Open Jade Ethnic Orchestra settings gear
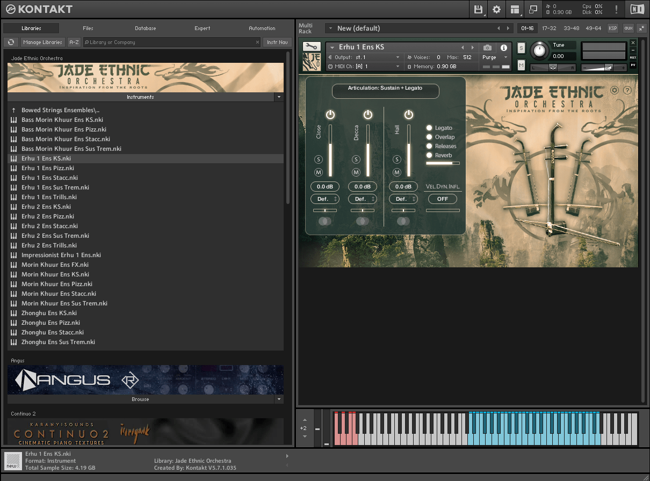 615,91
